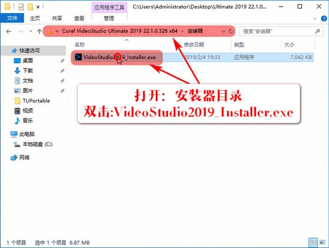
Task: Click the Properties quick access toolbar icon
Action: pyautogui.click(x=21, y=7)
